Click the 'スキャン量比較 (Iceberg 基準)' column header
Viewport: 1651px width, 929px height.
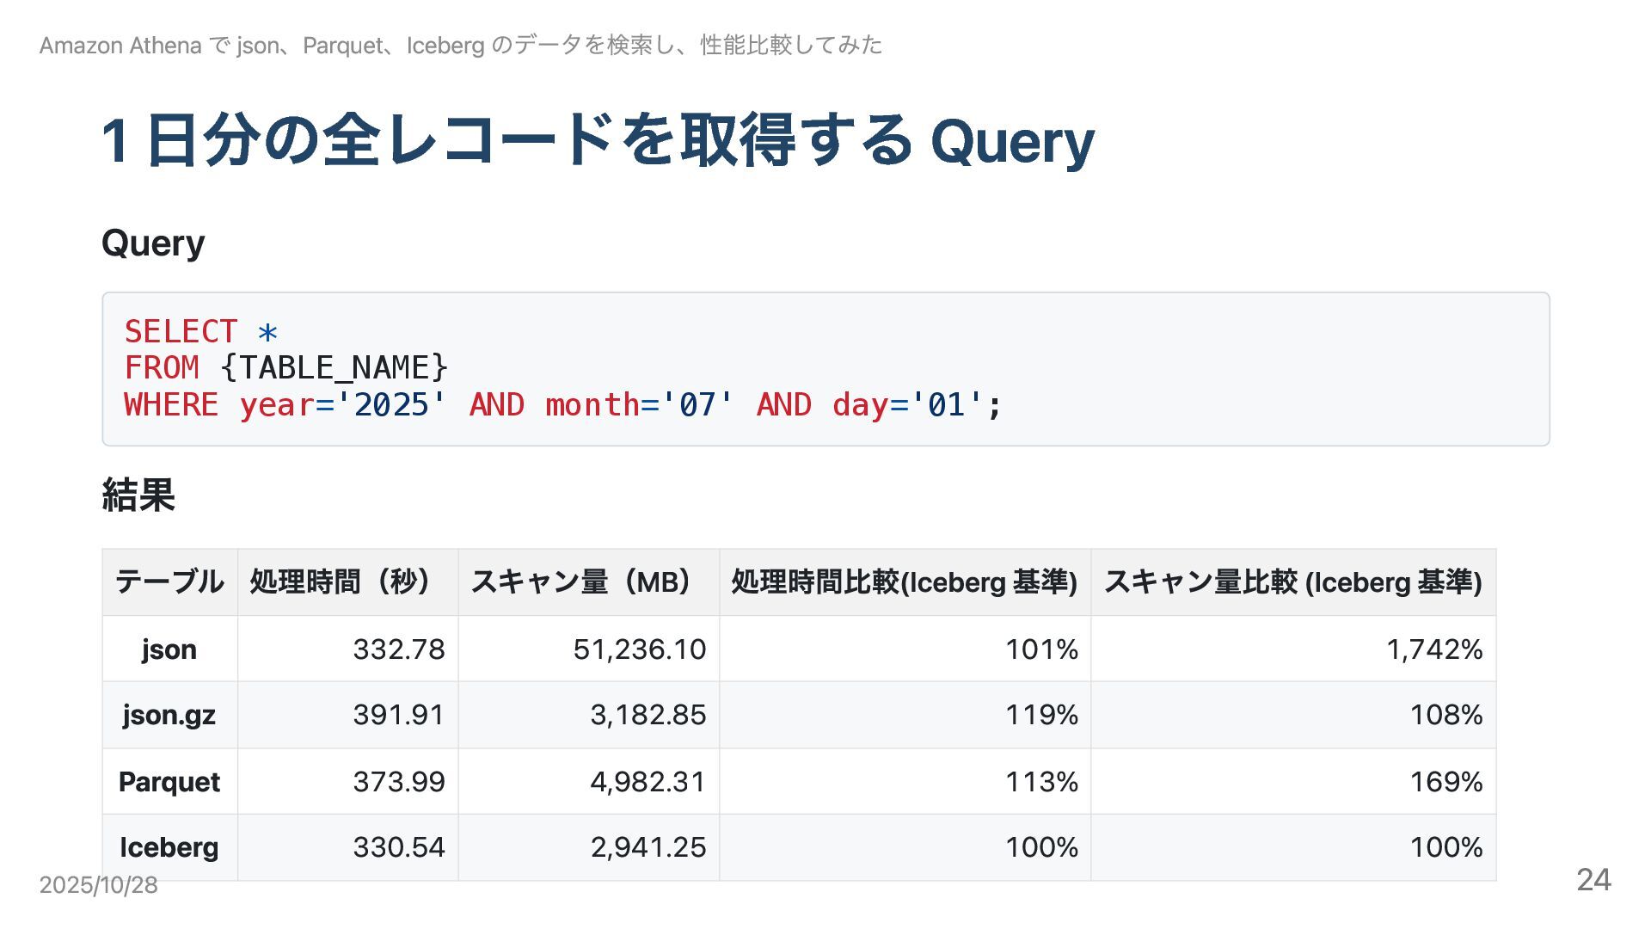pyautogui.click(x=1292, y=582)
